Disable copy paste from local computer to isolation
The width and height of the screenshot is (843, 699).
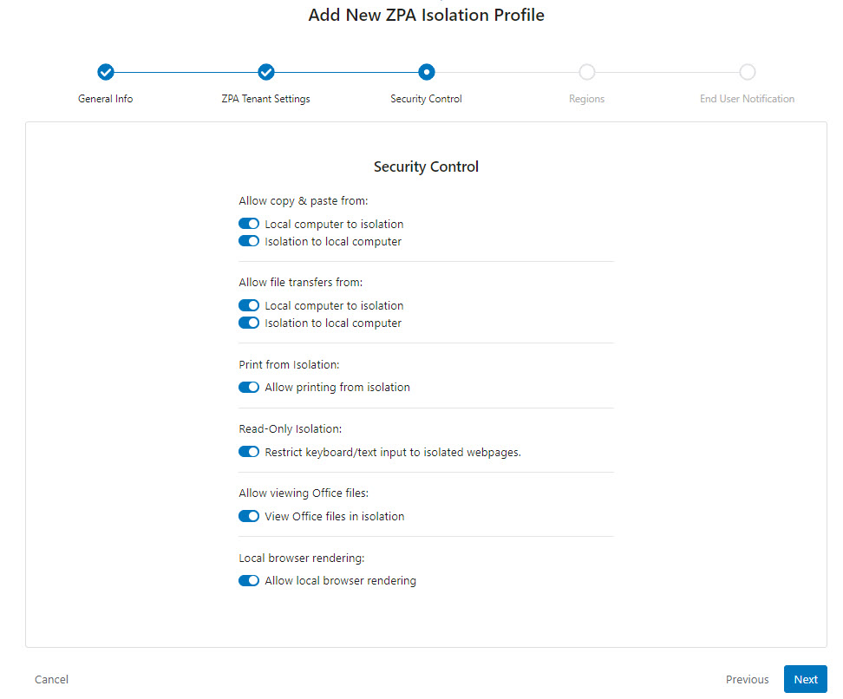pos(249,223)
